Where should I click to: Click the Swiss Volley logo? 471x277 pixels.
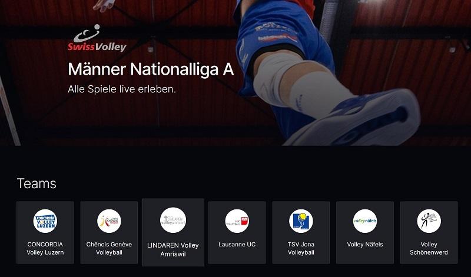pos(97,38)
